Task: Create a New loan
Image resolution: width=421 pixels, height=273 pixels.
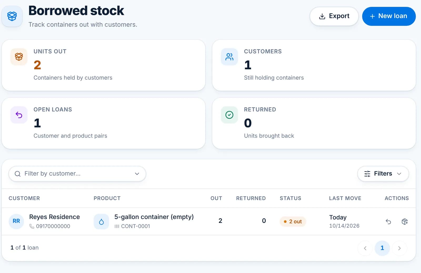Action: click(x=389, y=16)
